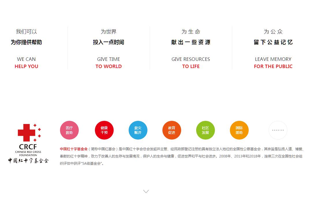The height and width of the screenshot is (203, 313).
Task: Click the red TO LIFE text
Action: [x=191, y=66]
